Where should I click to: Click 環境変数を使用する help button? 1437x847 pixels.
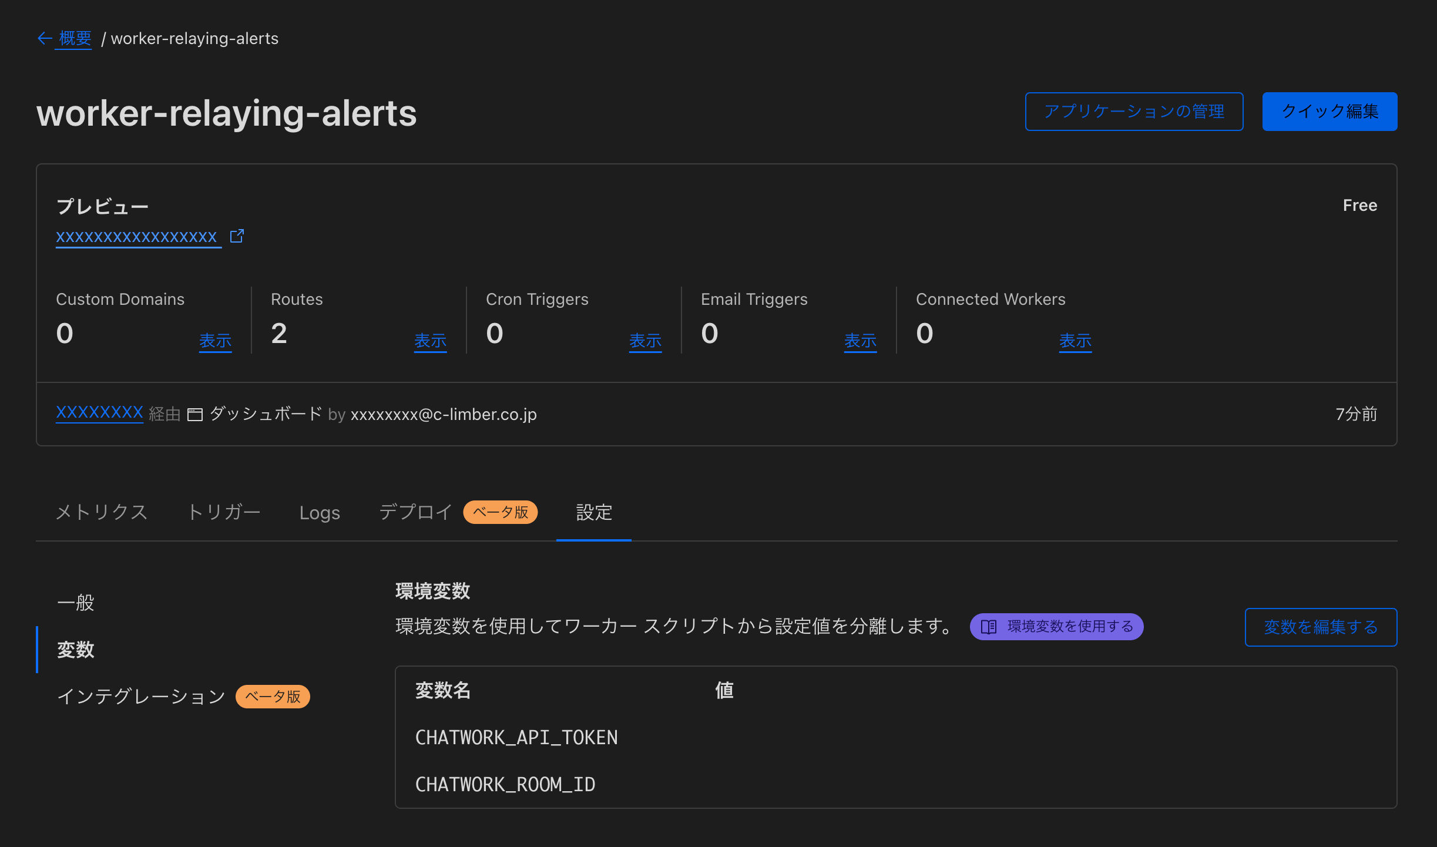click(x=1056, y=627)
